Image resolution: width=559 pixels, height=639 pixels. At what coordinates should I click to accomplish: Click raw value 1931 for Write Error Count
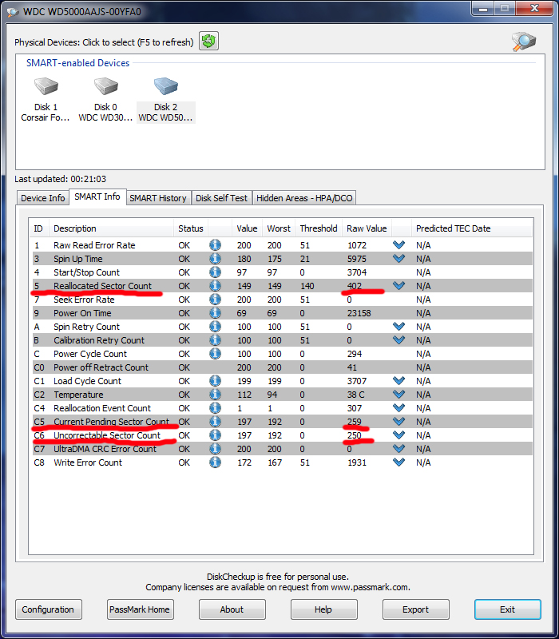point(357,462)
